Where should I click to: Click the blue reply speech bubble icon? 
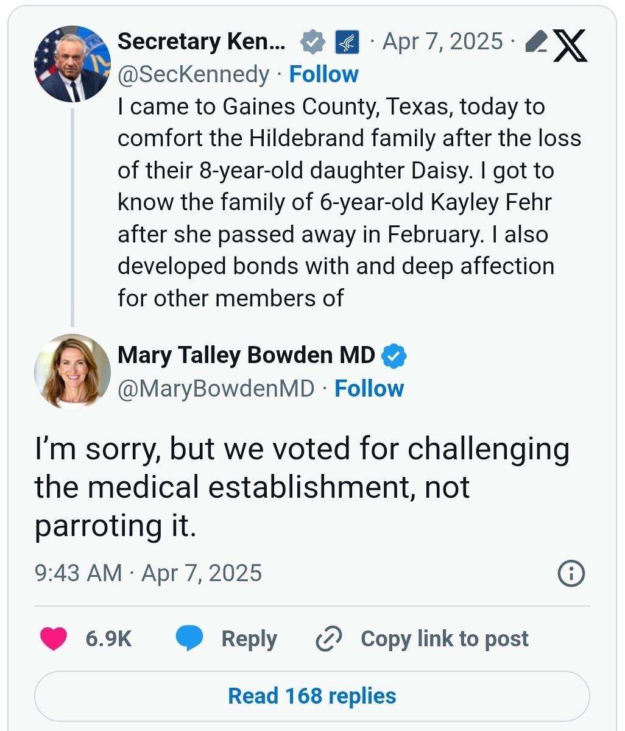tap(189, 638)
